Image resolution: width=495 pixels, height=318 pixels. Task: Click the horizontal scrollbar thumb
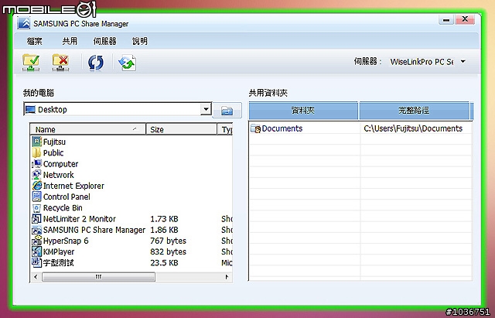click(98, 277)
